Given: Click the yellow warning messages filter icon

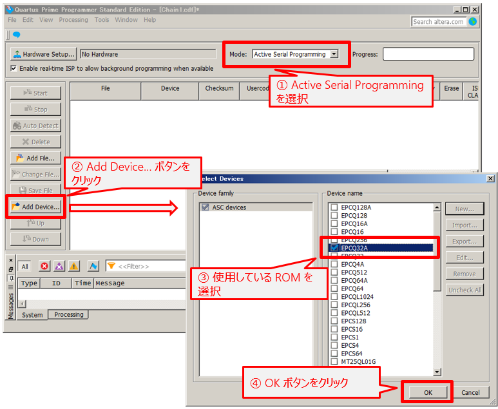Looking at the screenshot, I should pos(74,266).
